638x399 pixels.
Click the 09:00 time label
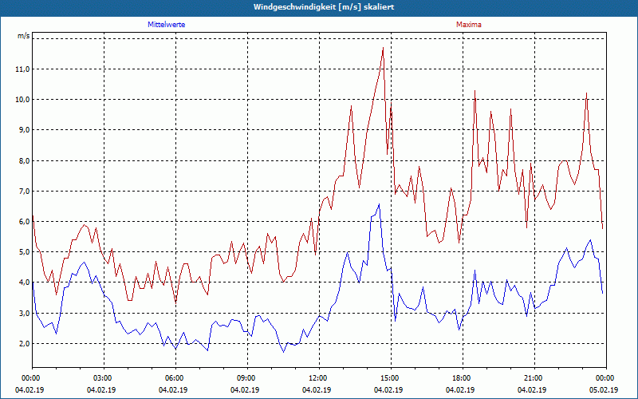pos(247,378)
